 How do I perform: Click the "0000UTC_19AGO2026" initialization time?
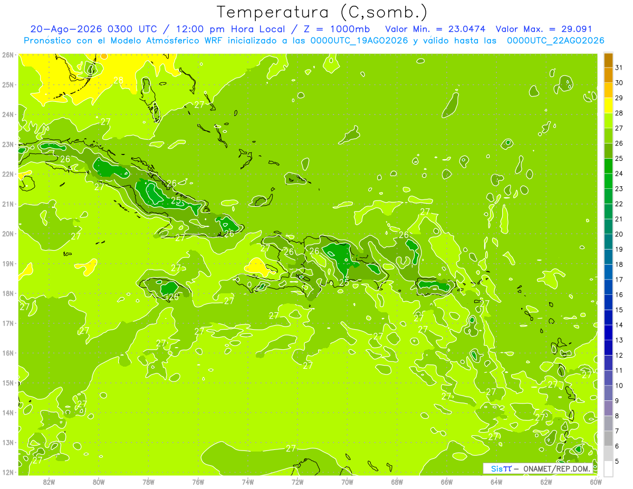[x=359, y=41]
